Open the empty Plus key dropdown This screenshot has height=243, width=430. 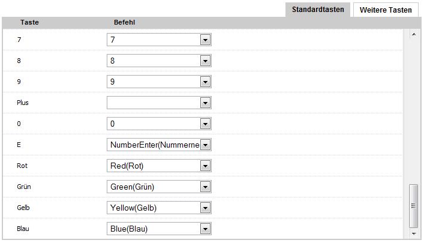(x=205, y=103)
